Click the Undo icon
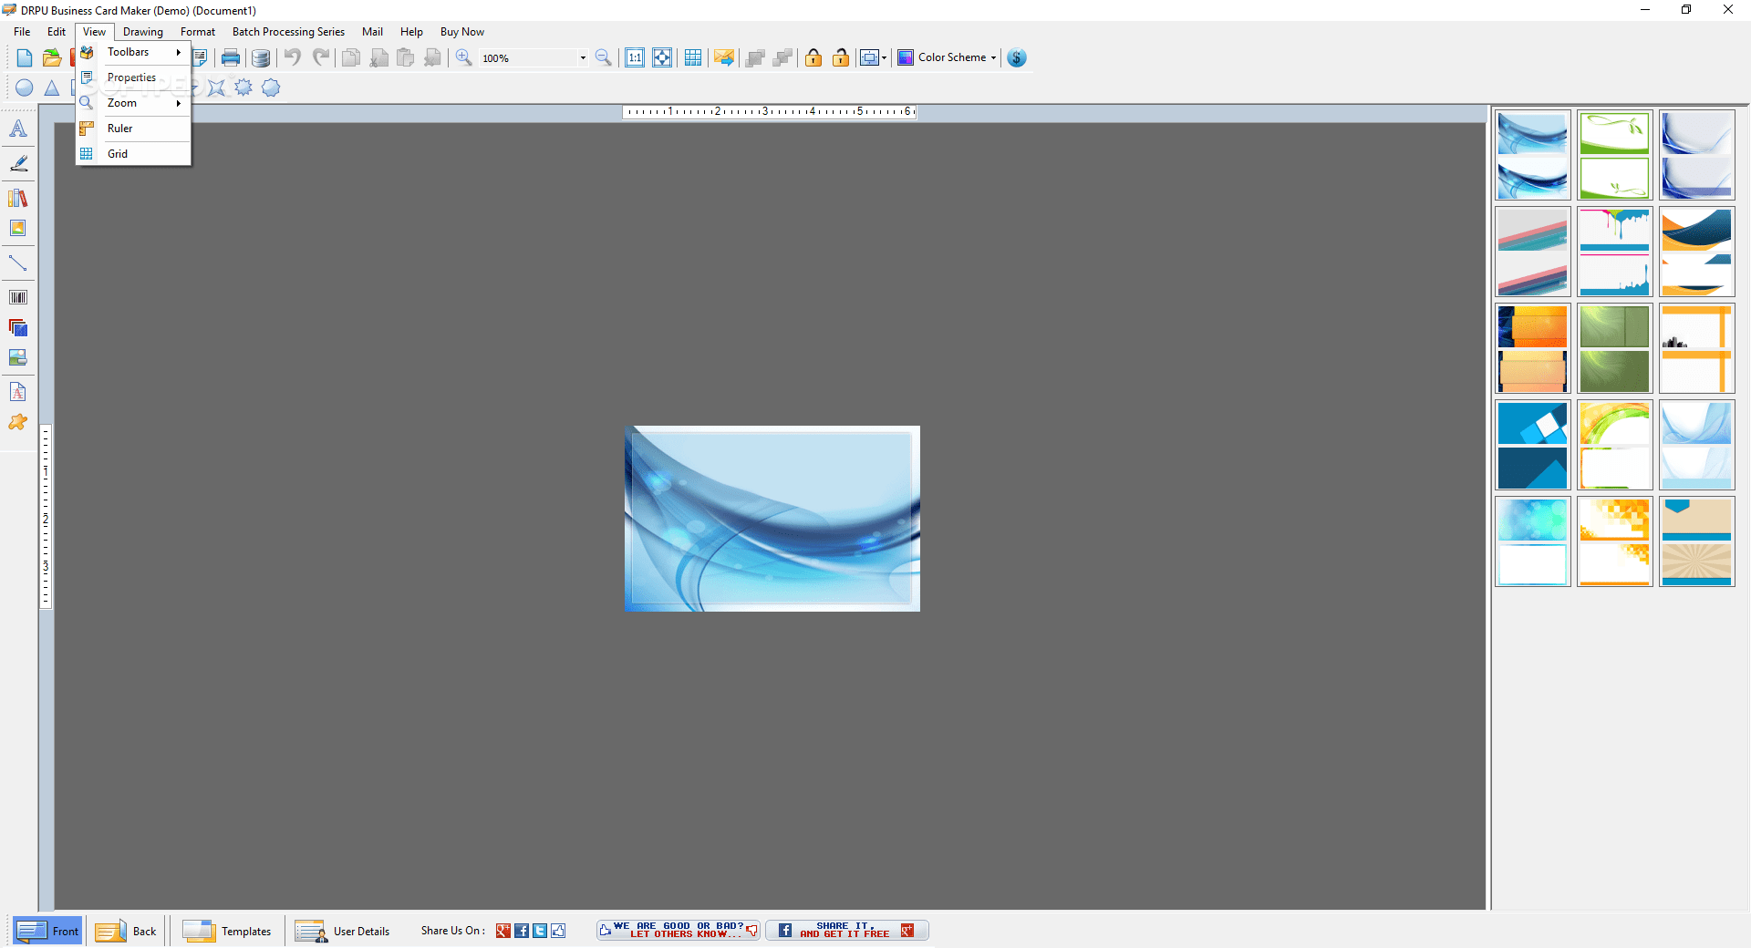 coord(292,57)
